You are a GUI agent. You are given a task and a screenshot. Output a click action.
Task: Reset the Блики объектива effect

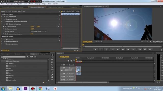(x=59, y=24)
